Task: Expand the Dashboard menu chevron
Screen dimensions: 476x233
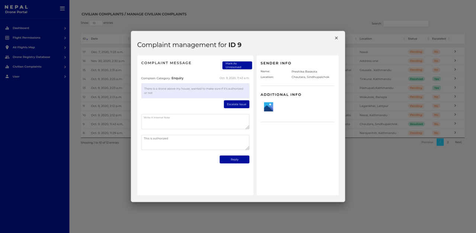Action: click(x=65, y=28)
